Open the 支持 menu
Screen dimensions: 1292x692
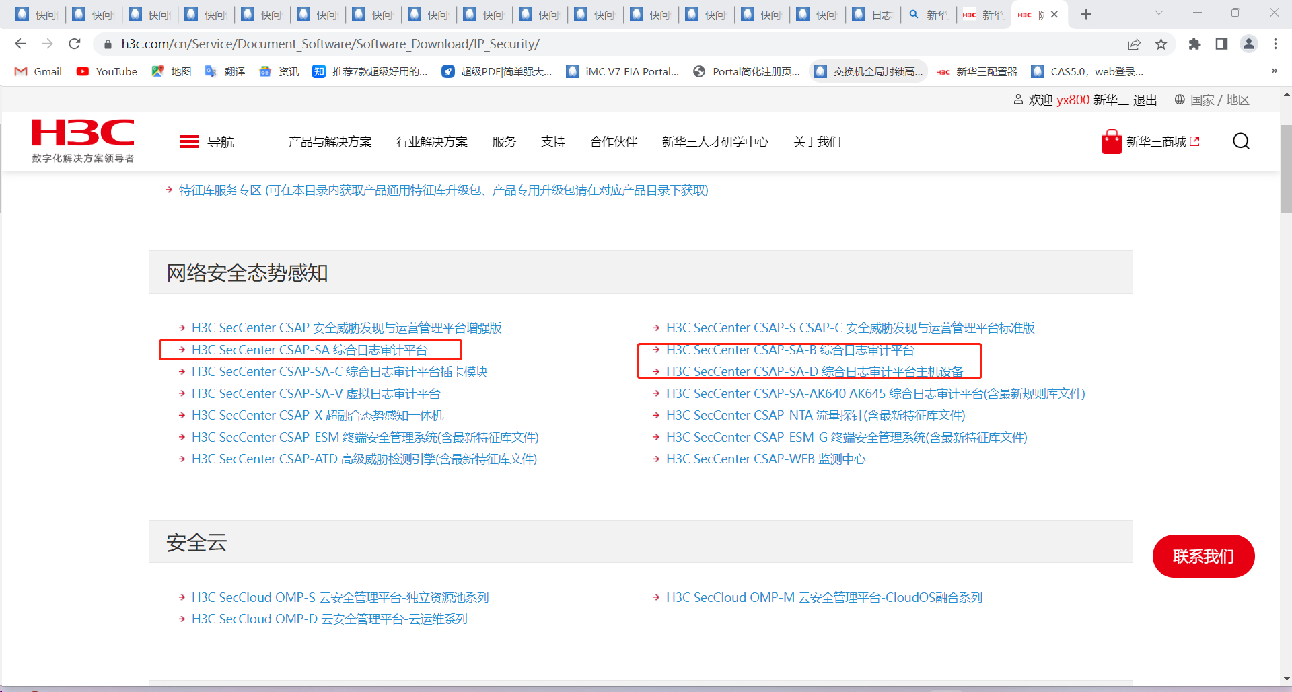(x=553, y=142)
